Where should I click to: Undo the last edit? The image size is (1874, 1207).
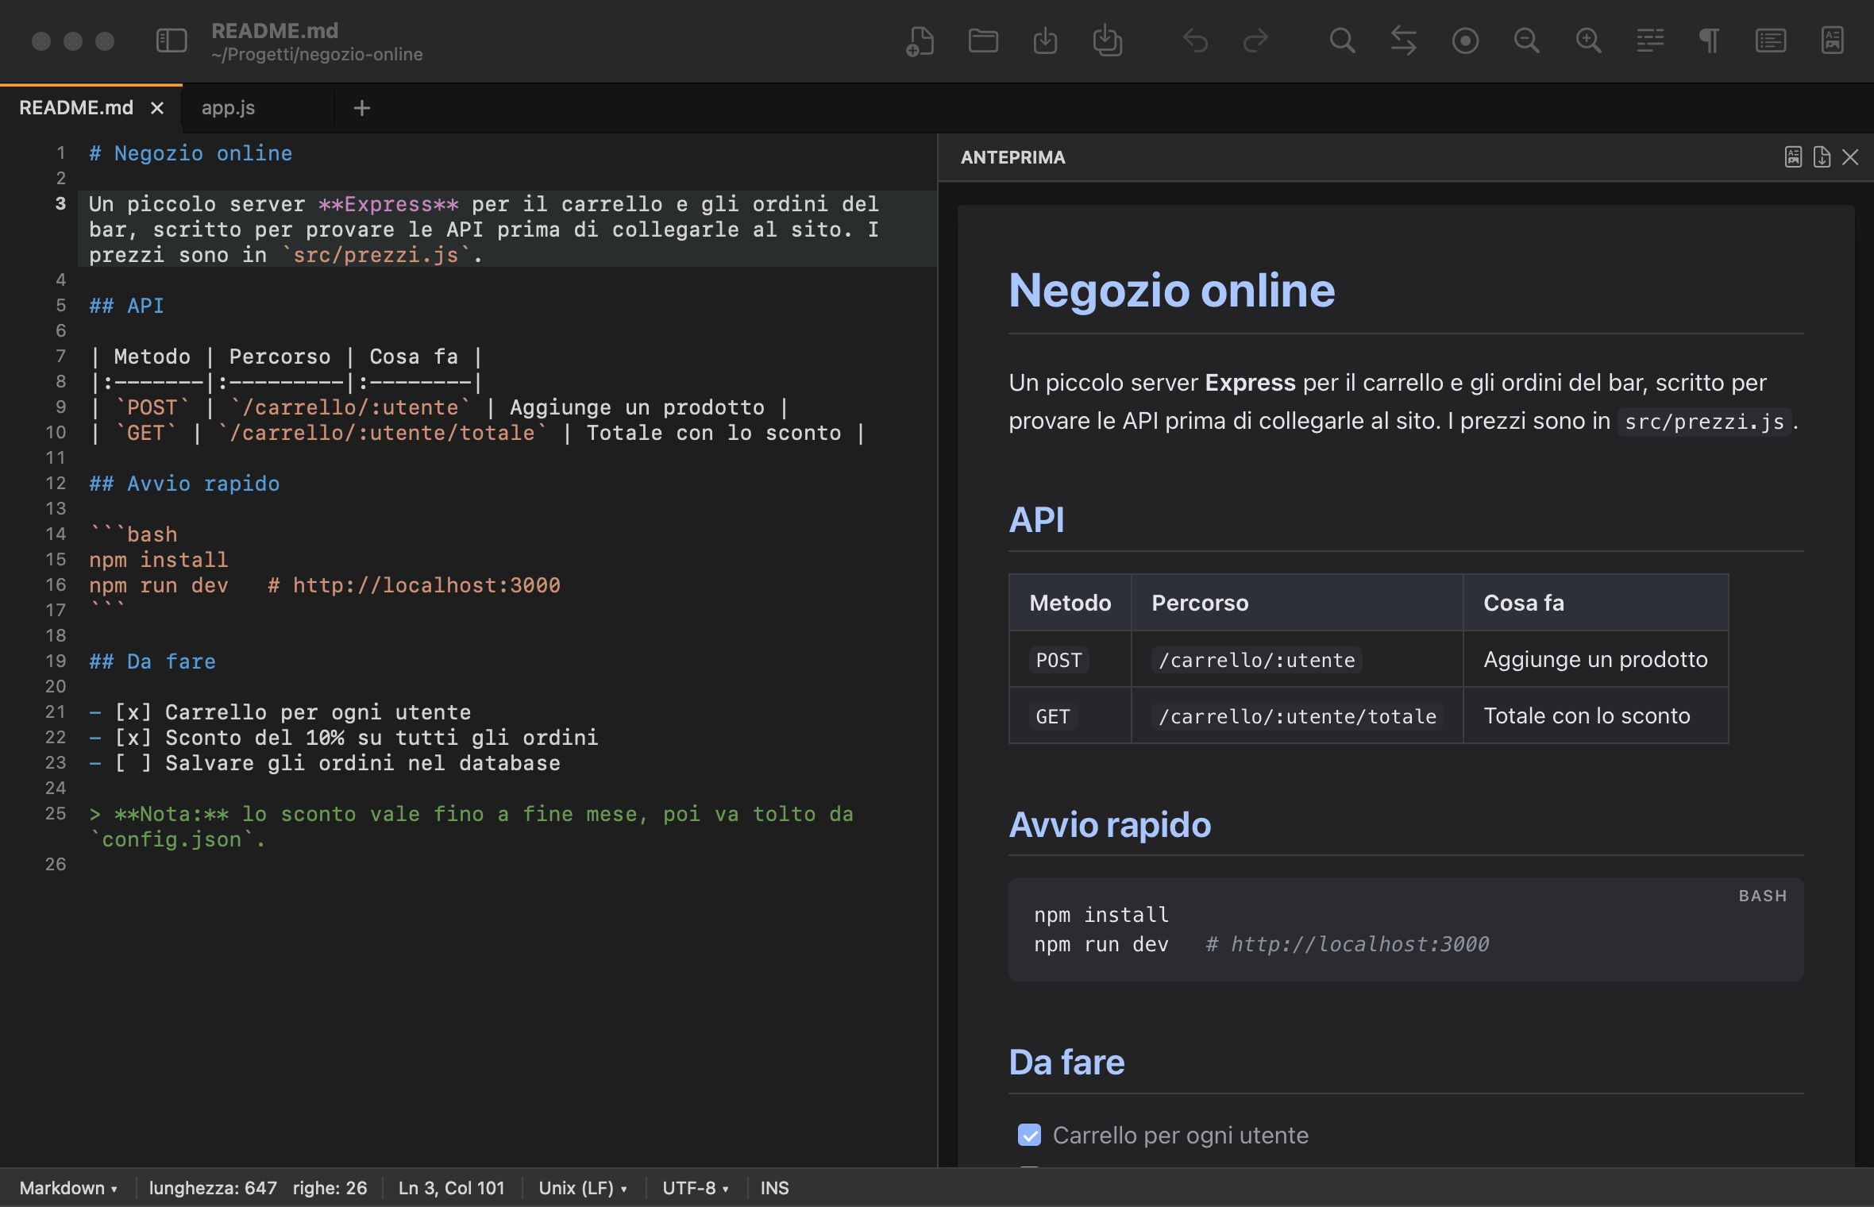tap(1195, 40)
